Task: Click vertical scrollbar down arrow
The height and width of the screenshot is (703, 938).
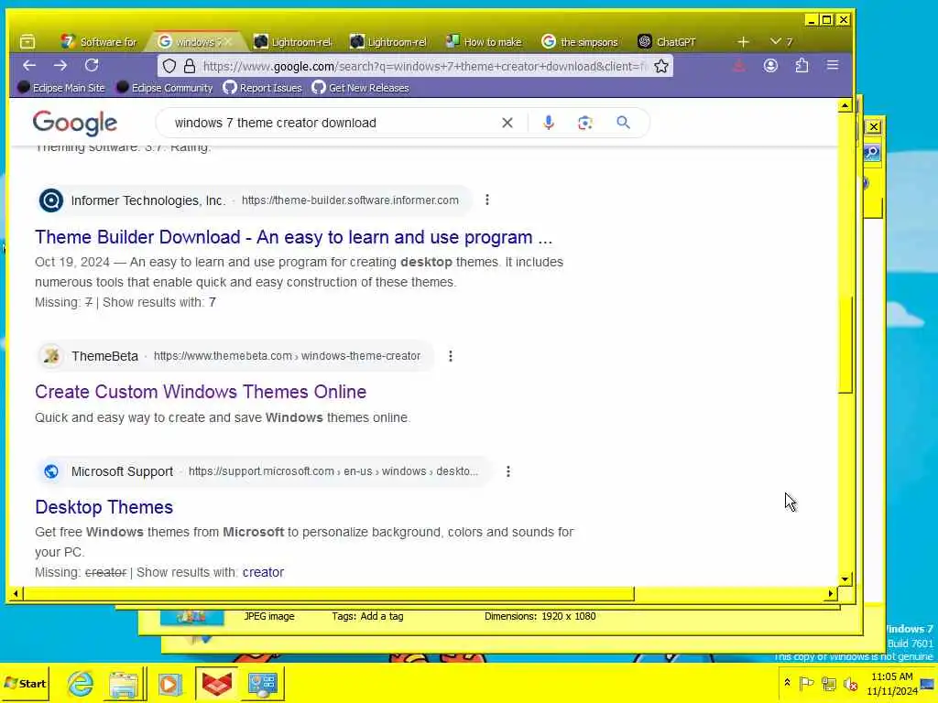Action: [845, 579]
